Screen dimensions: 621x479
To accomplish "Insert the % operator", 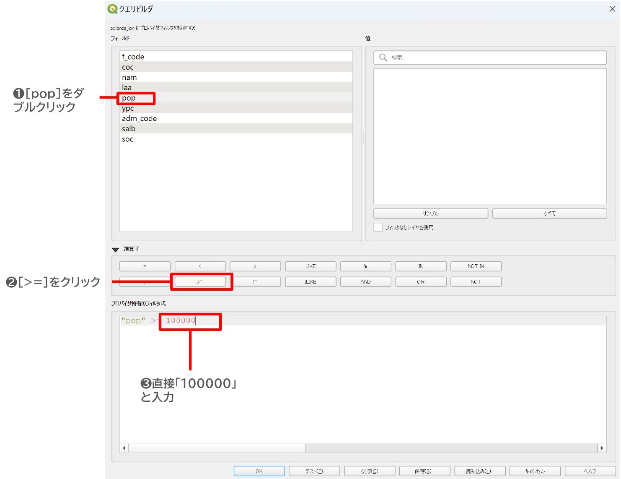I will coord(366,266).
